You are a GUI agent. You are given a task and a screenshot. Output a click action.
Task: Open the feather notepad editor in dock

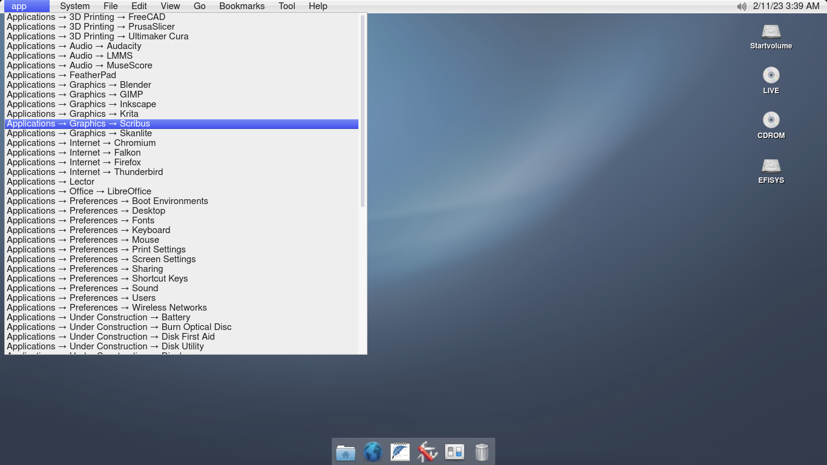(400, 452)
